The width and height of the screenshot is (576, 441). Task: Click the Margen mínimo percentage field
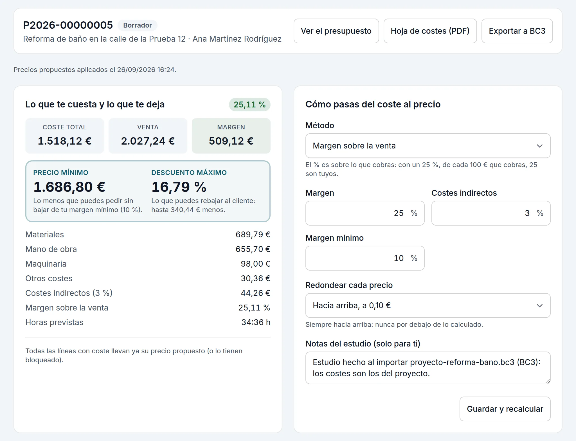(x=365, y=258)
